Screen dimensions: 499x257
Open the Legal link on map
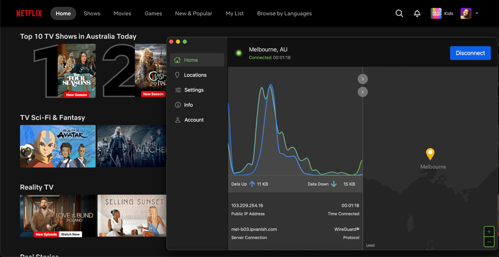pyautogui.click(x=370, y=245)
